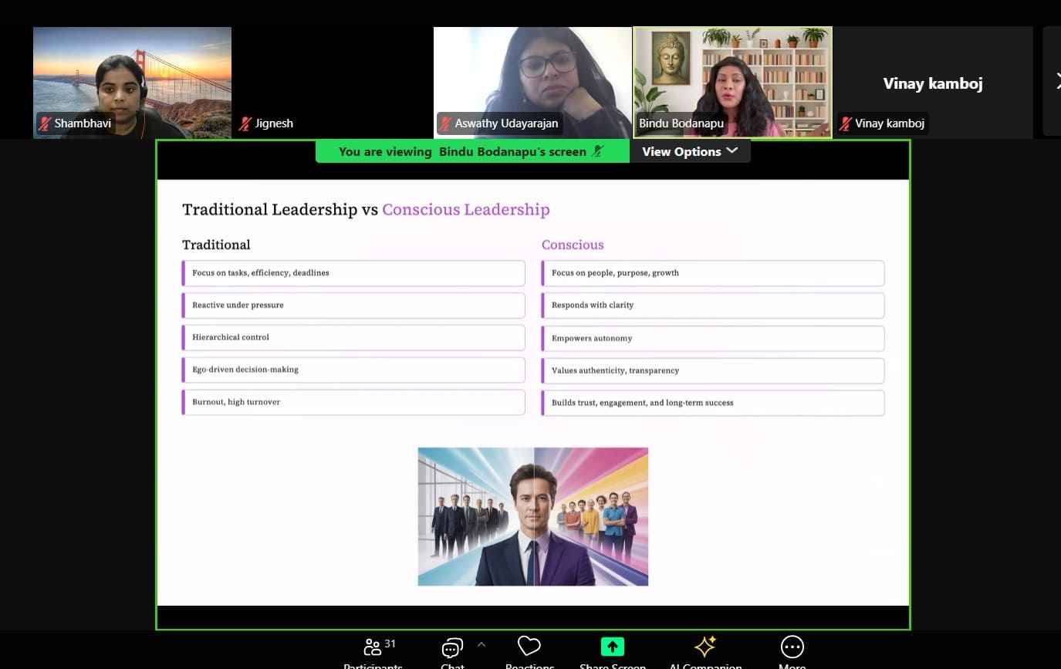Expand the View Options dropdown

click(x=689, y=151)
